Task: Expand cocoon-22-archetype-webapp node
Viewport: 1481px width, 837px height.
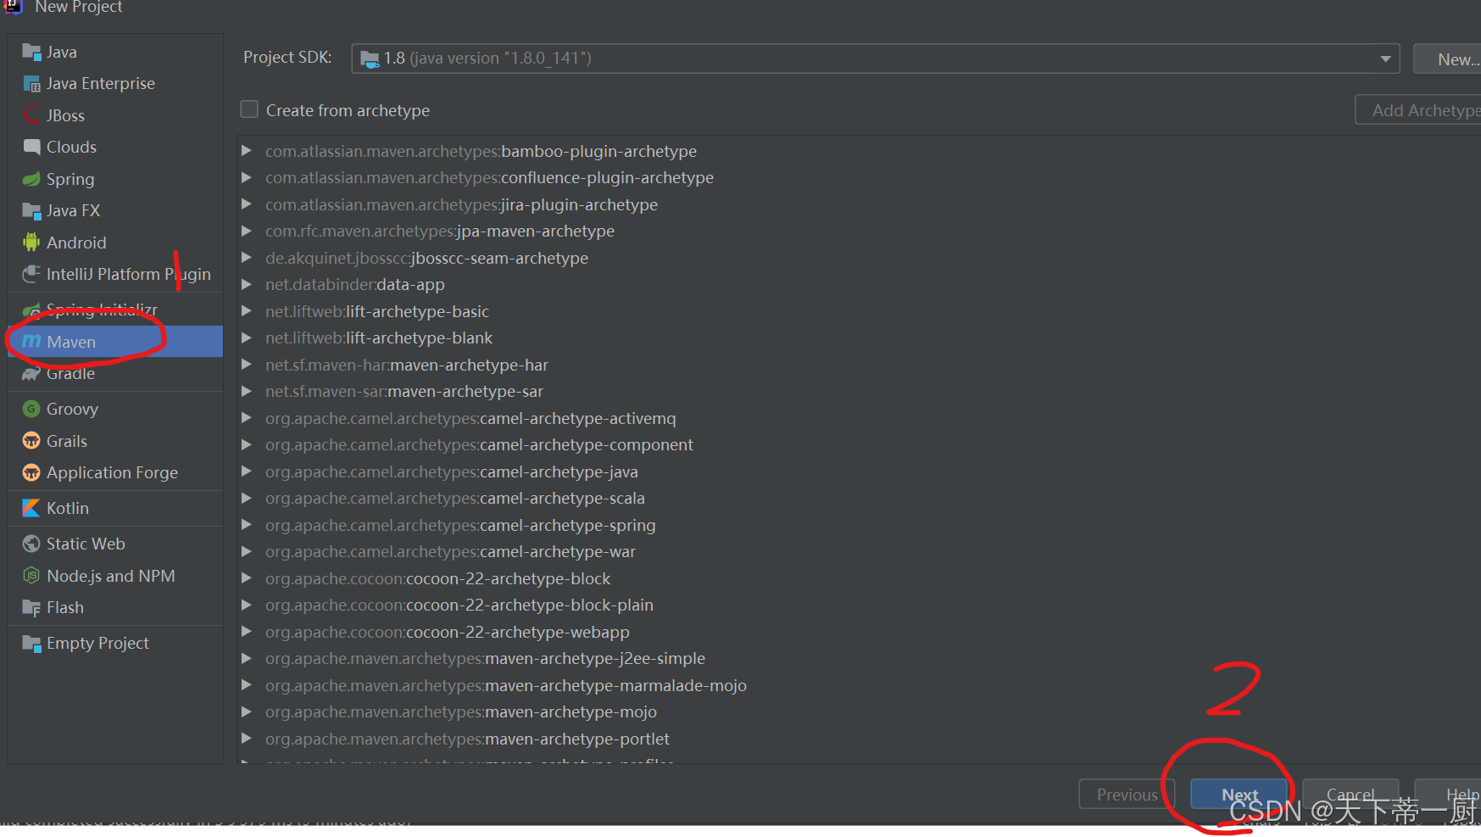Action: [247, 632]
